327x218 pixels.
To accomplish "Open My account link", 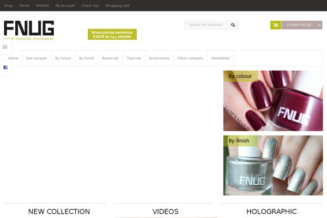I will point(65,5).
